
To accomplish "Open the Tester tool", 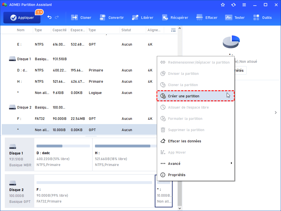I will tap(235, 17).
